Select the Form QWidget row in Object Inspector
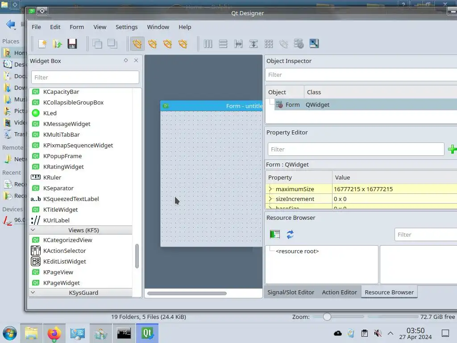 (366, 105)
